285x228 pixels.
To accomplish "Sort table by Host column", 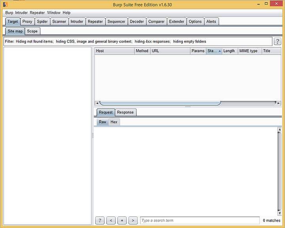I will (x=114, y=51).
